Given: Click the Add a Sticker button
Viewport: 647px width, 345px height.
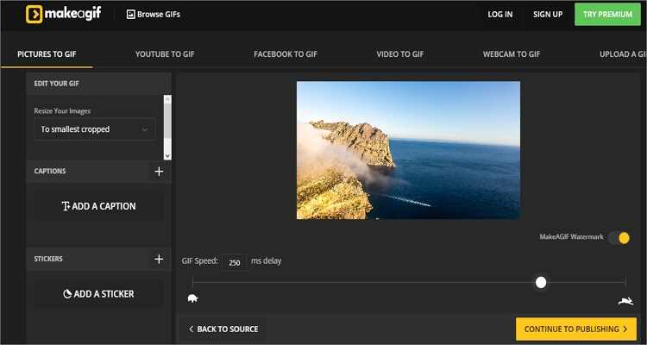Looking at the screenshot, I should coord(98,294).
